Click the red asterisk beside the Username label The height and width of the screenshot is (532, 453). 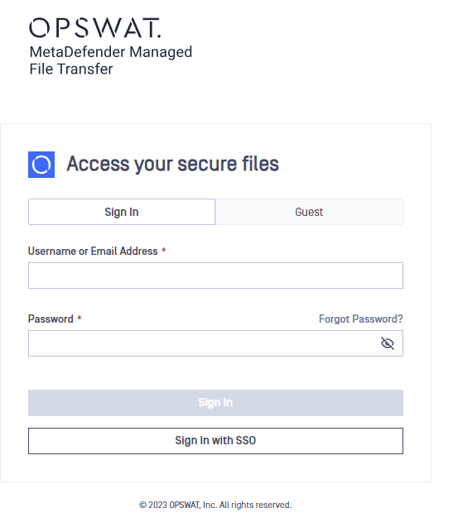pos(164,250)
